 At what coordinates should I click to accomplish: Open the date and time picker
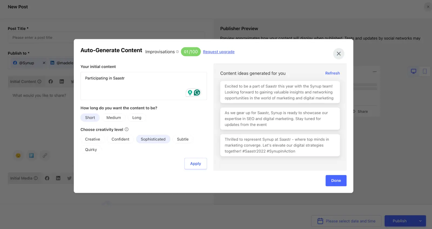(x=346, y=221)
